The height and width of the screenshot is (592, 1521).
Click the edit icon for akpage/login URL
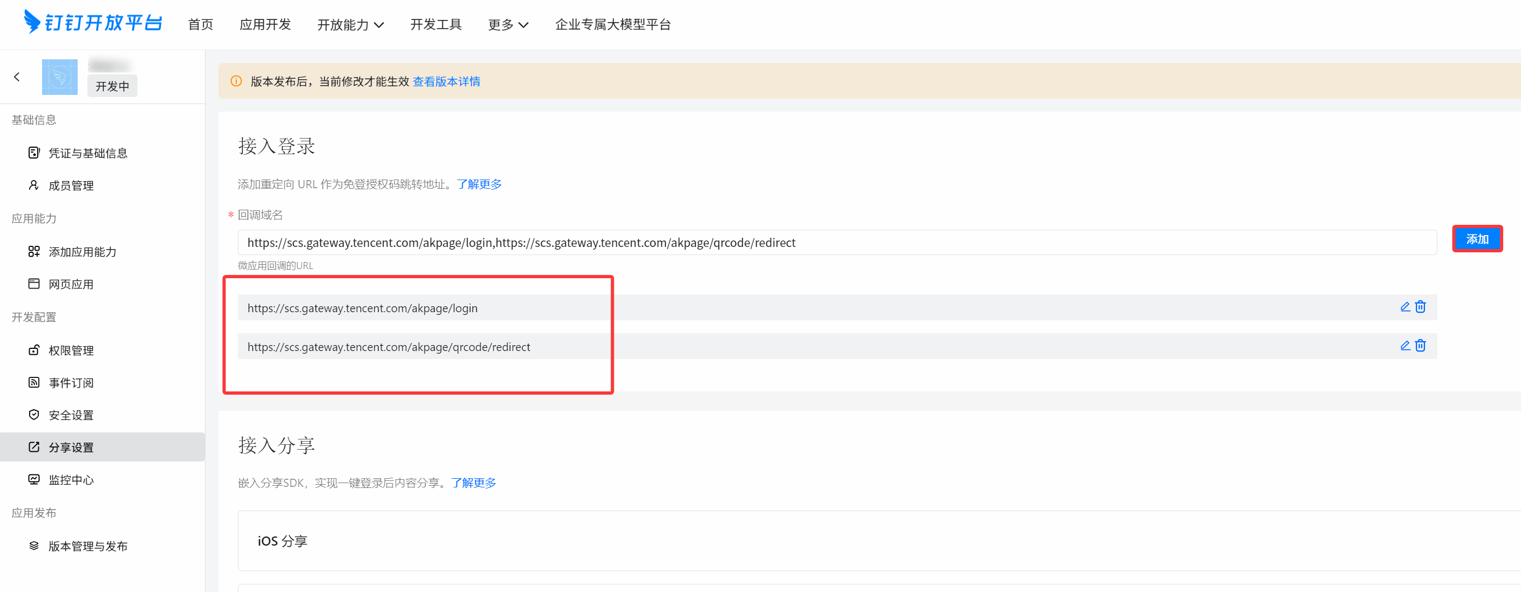[x=1404, y=307]
